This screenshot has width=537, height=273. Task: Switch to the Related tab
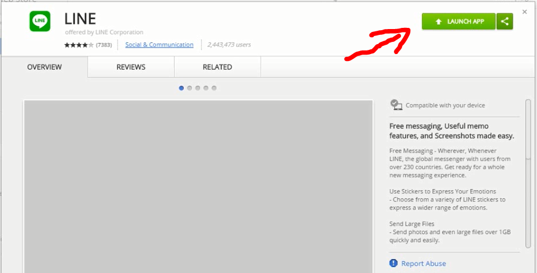pyautogui.click(x=218, y=67)
